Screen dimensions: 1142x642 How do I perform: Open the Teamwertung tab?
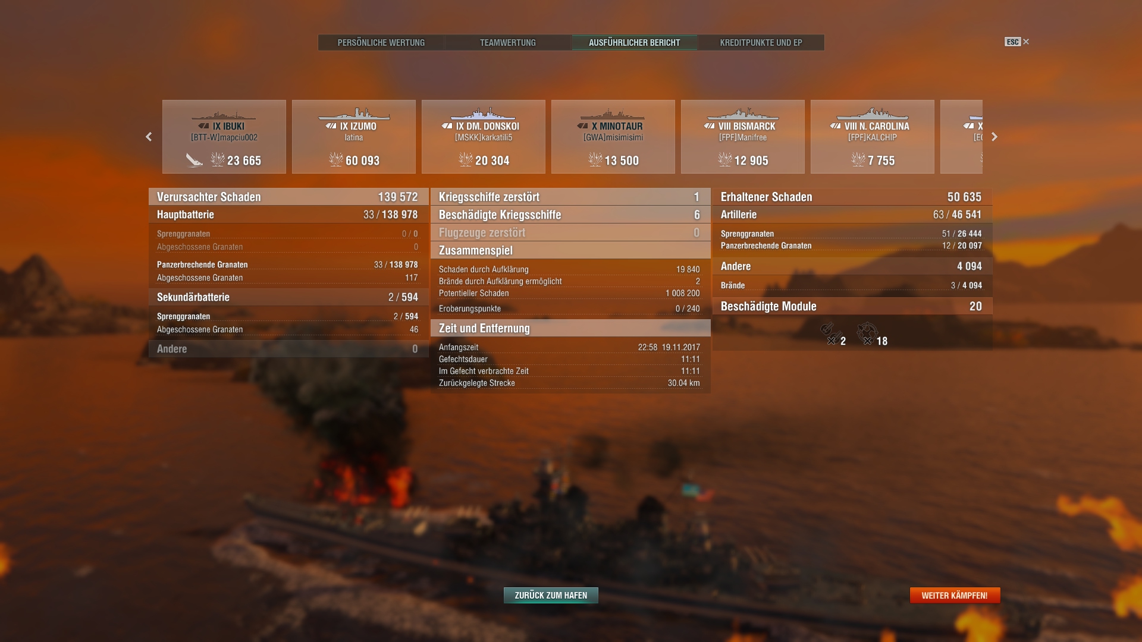click(508, 43)
